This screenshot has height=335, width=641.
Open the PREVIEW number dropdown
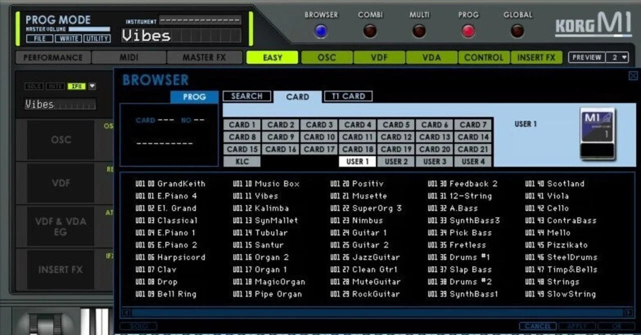tap(617, 57)
